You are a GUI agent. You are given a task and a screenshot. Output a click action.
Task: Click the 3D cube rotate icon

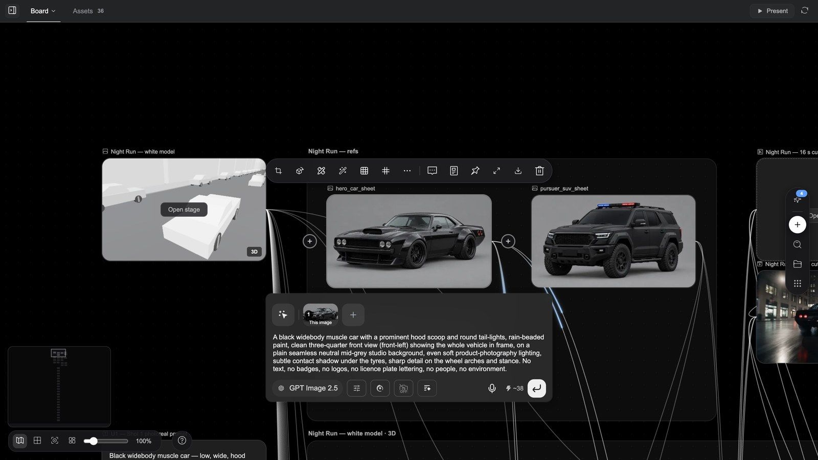coord(300,171)
